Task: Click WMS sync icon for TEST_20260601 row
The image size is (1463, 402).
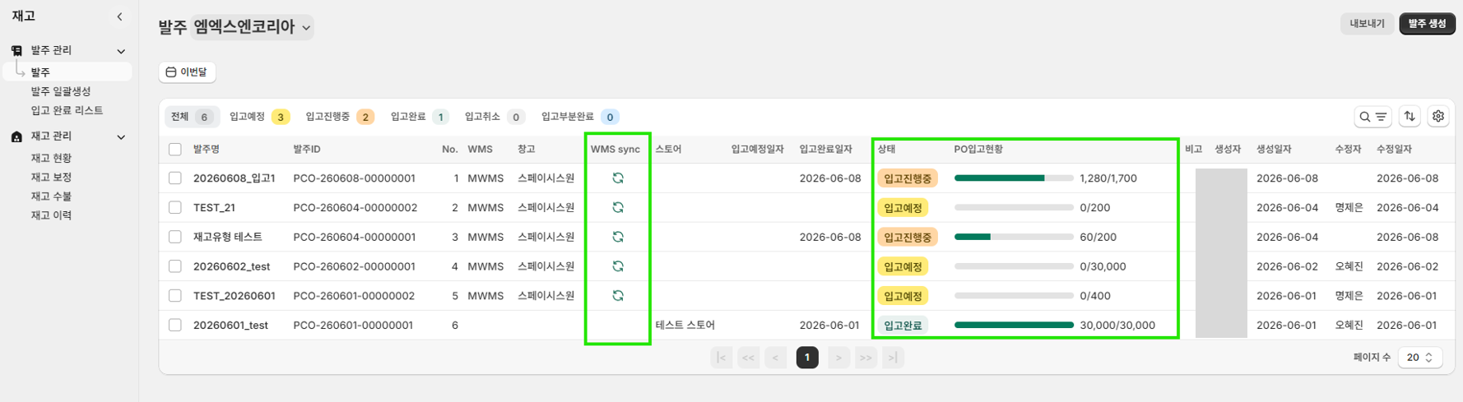Action: point(618,295)
